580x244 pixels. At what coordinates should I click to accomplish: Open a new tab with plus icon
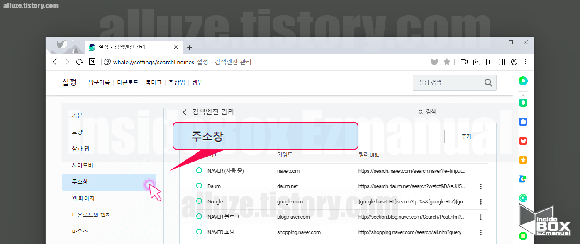[190, 48]
